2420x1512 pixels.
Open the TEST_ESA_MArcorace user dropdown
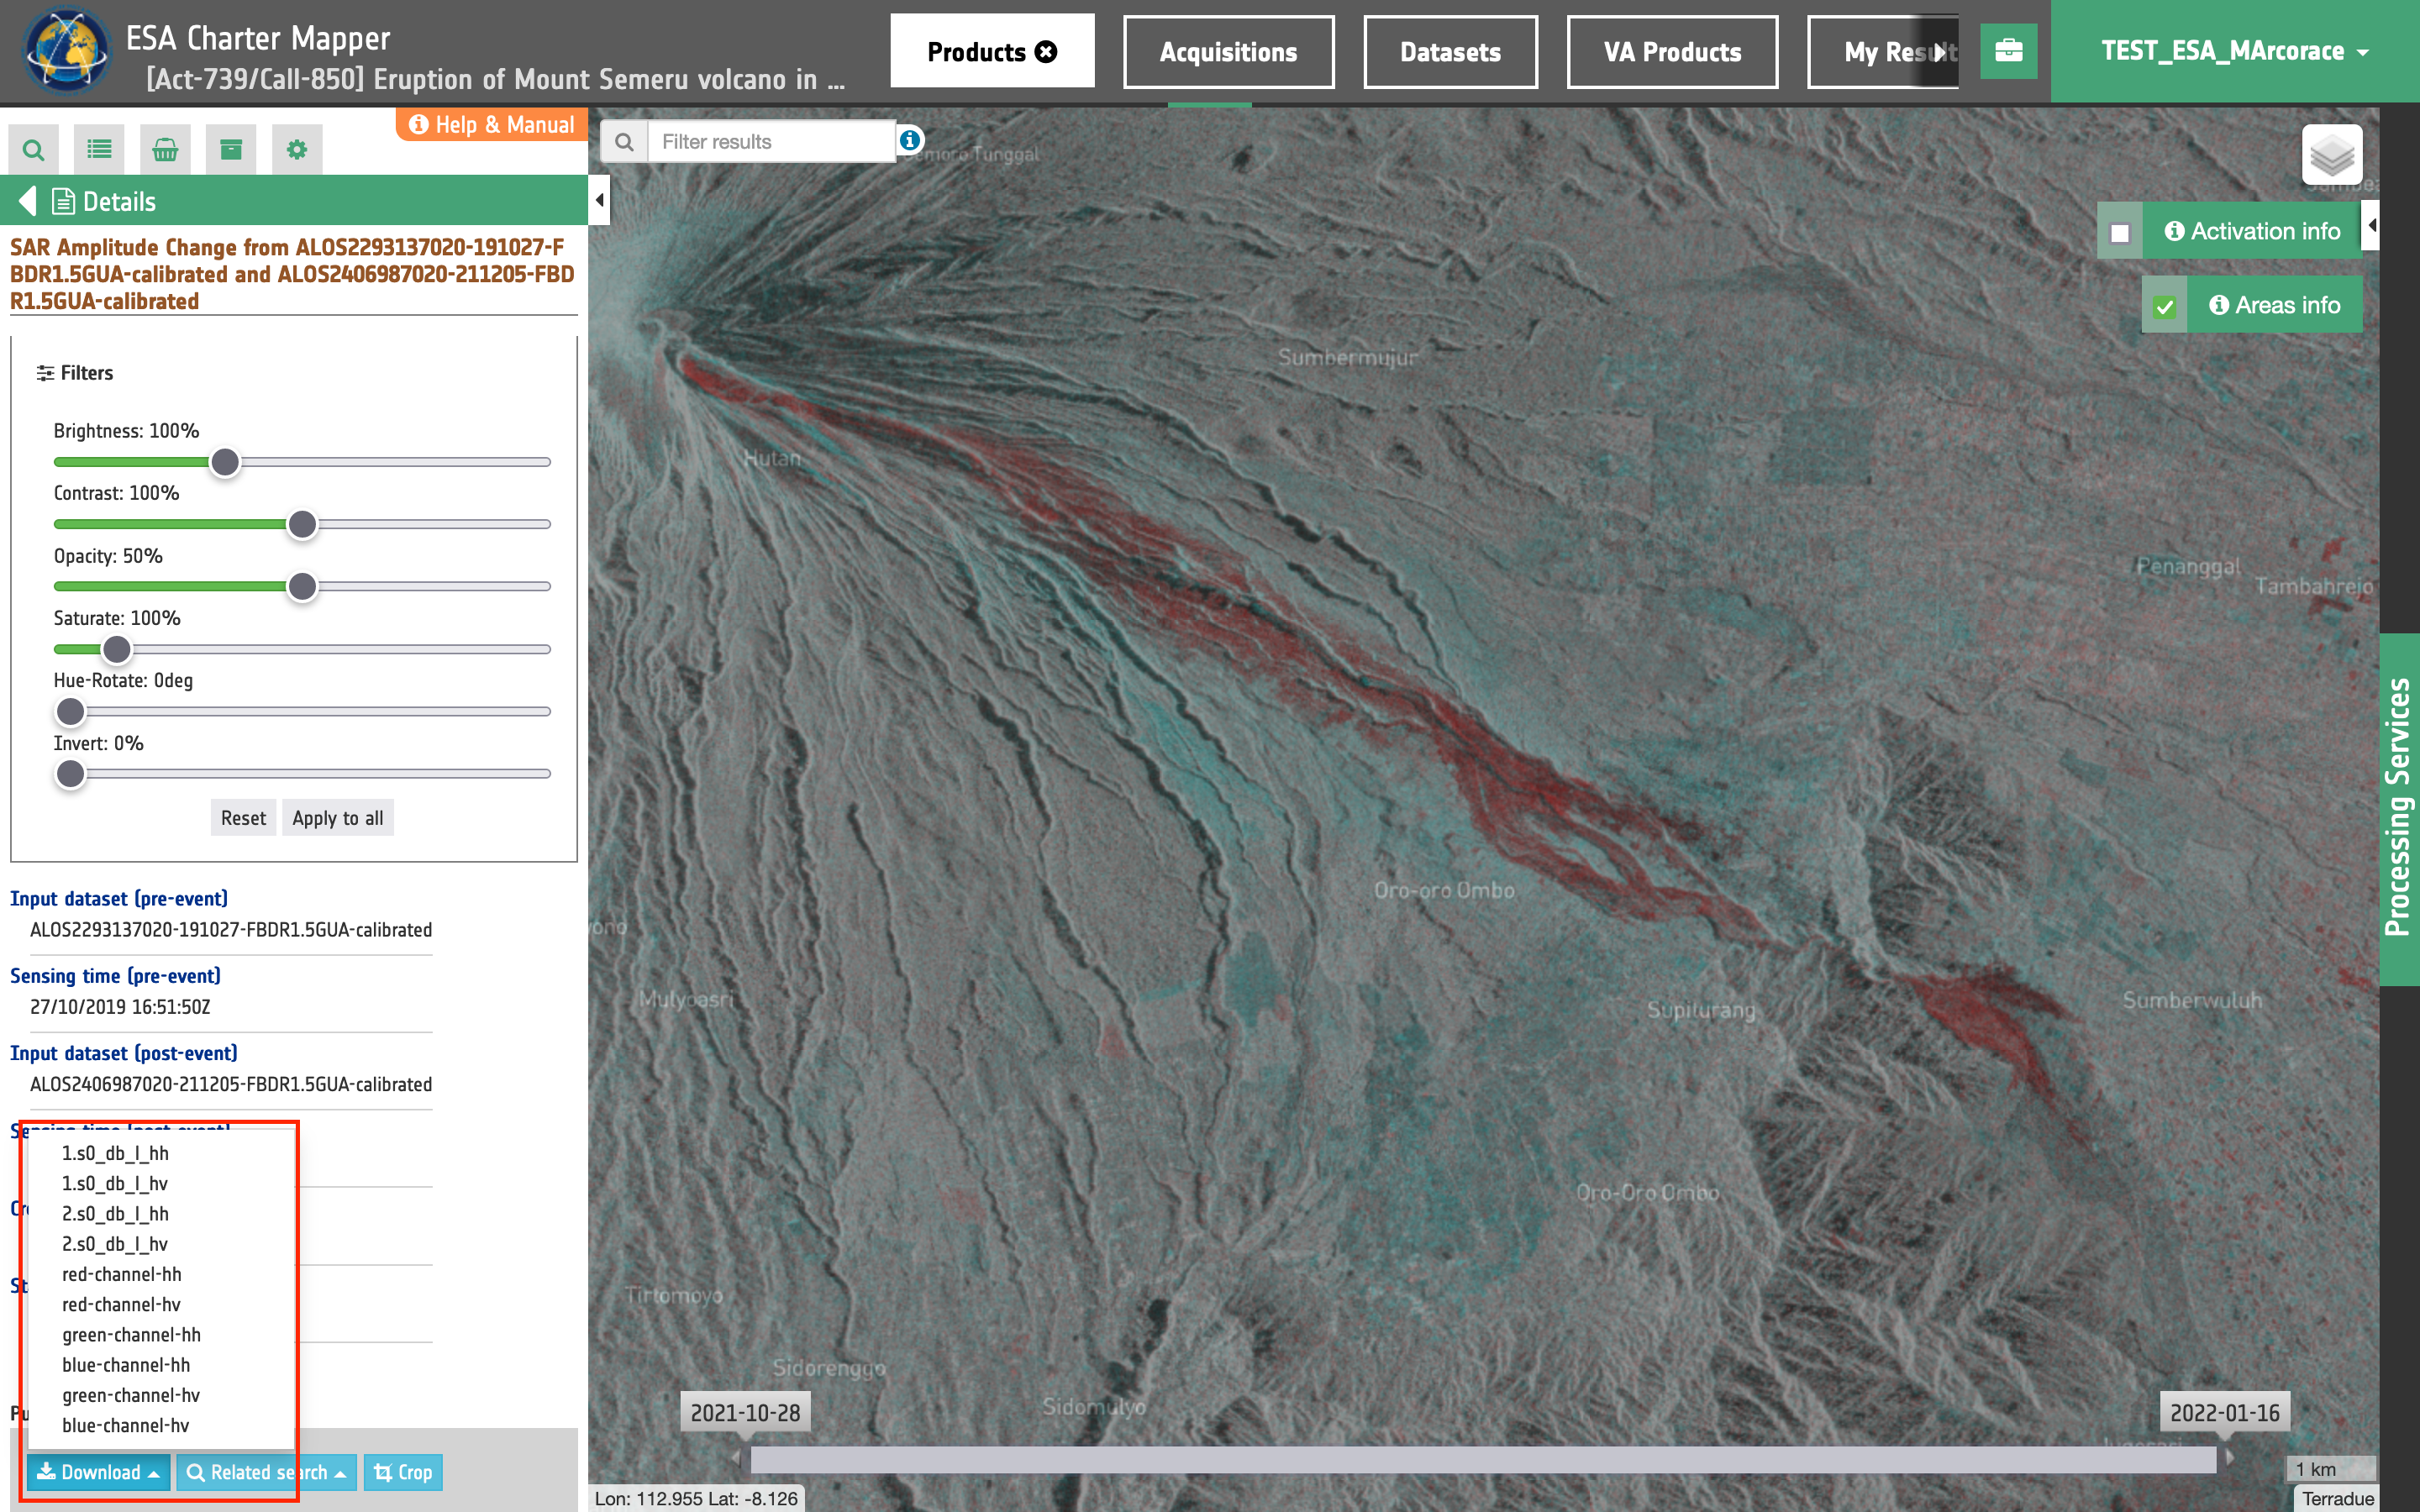click(x=2235, y=51)
